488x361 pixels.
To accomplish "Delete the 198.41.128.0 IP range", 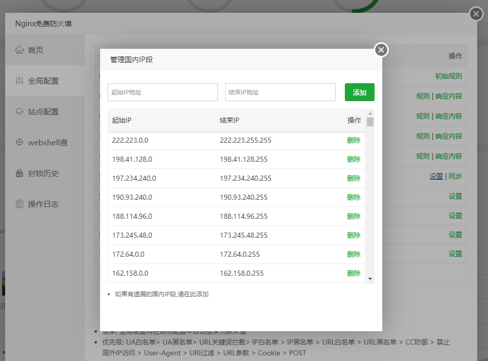I will click(354, 159).
